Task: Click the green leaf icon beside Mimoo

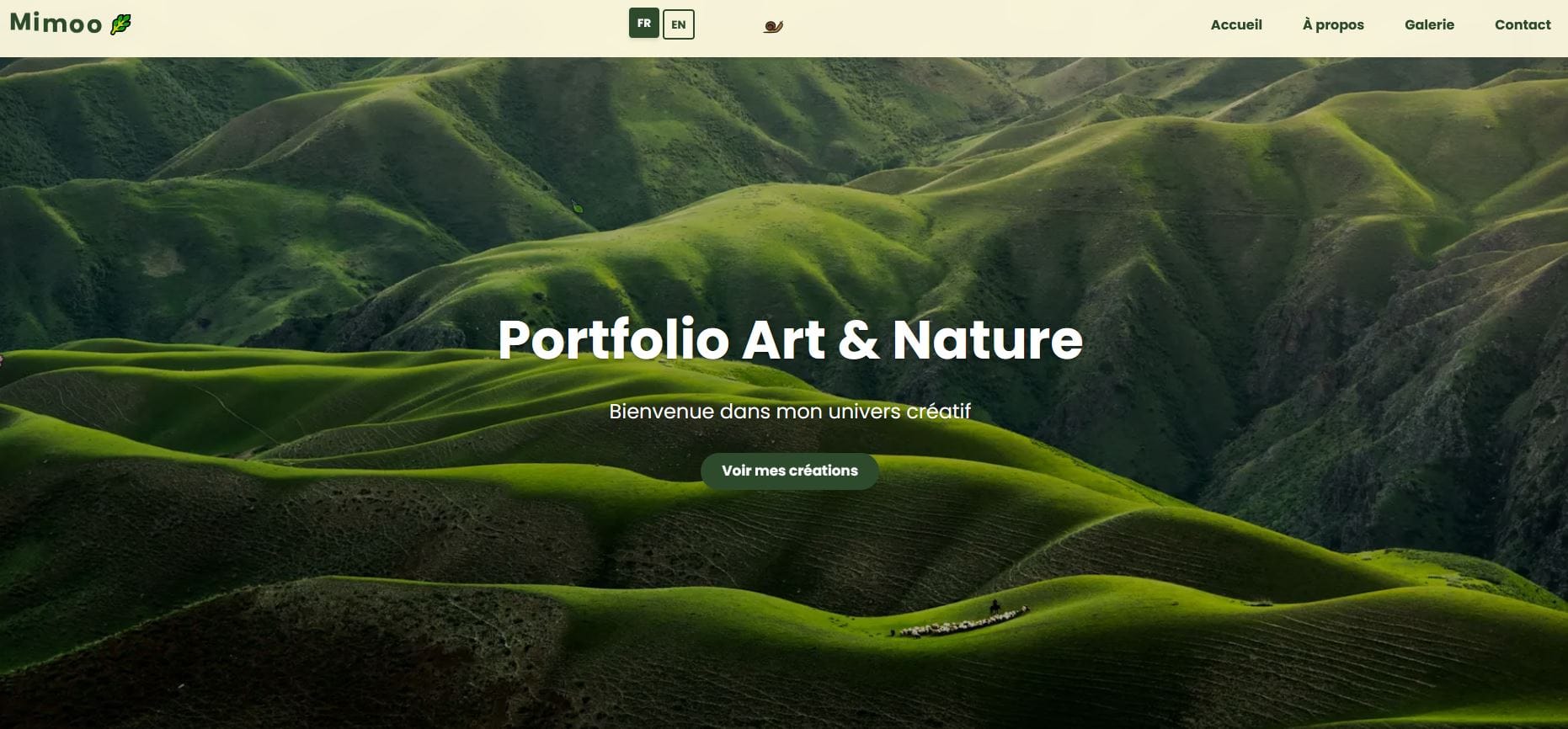Action: click(121, 24)
